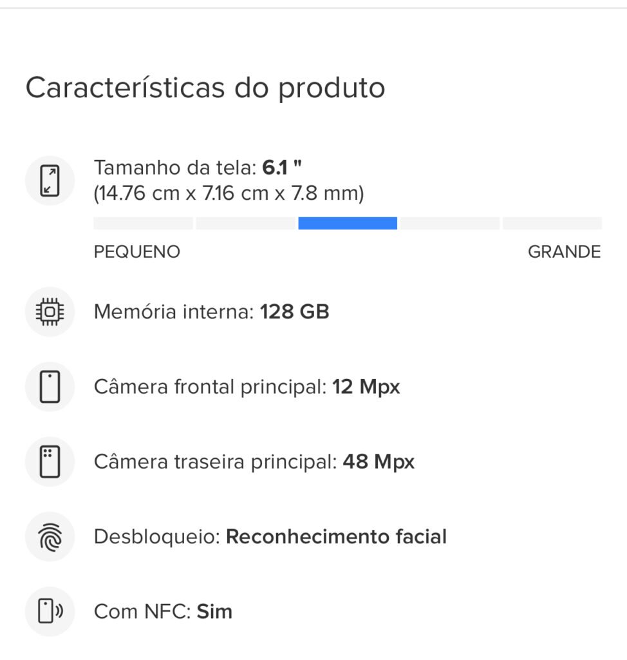
Task: Click the Memória interna 128 GB text
Action: 212,312
